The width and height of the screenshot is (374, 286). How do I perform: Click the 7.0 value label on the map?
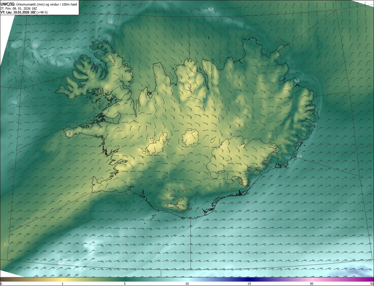point(15,102)
